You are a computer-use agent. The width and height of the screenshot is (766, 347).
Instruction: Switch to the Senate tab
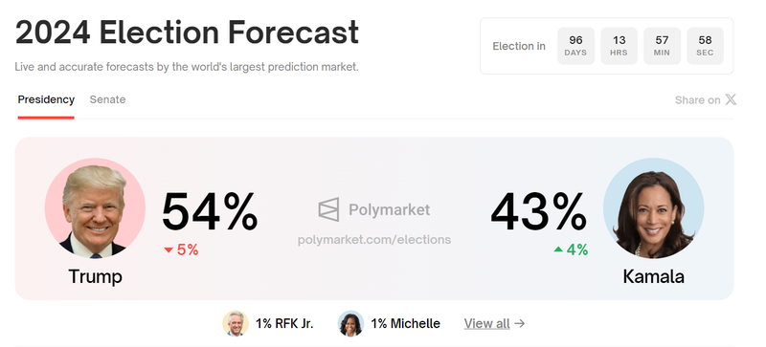pos(107,99)
